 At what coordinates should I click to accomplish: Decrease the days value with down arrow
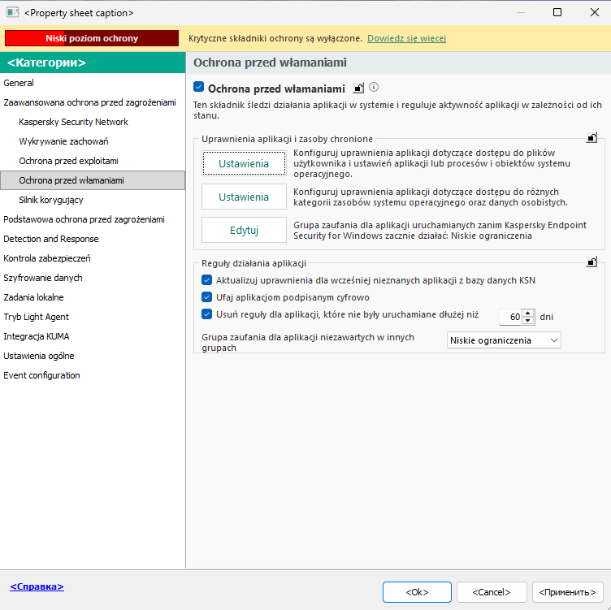pos(528,321)
